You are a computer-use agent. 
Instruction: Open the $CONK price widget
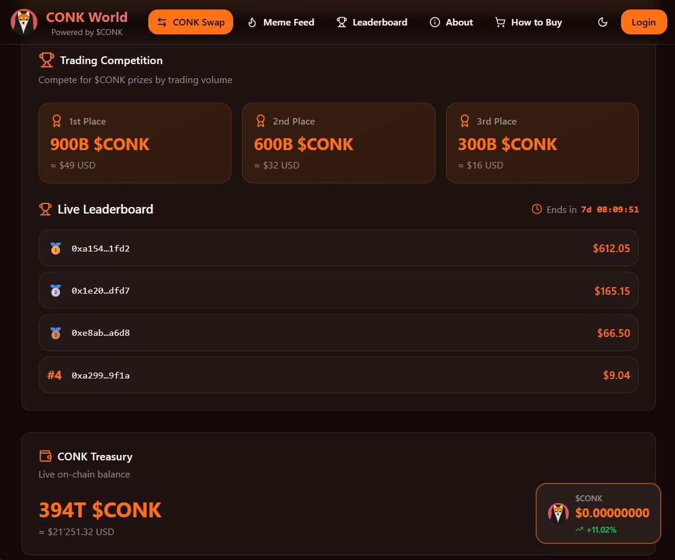[x=598, y=514]
